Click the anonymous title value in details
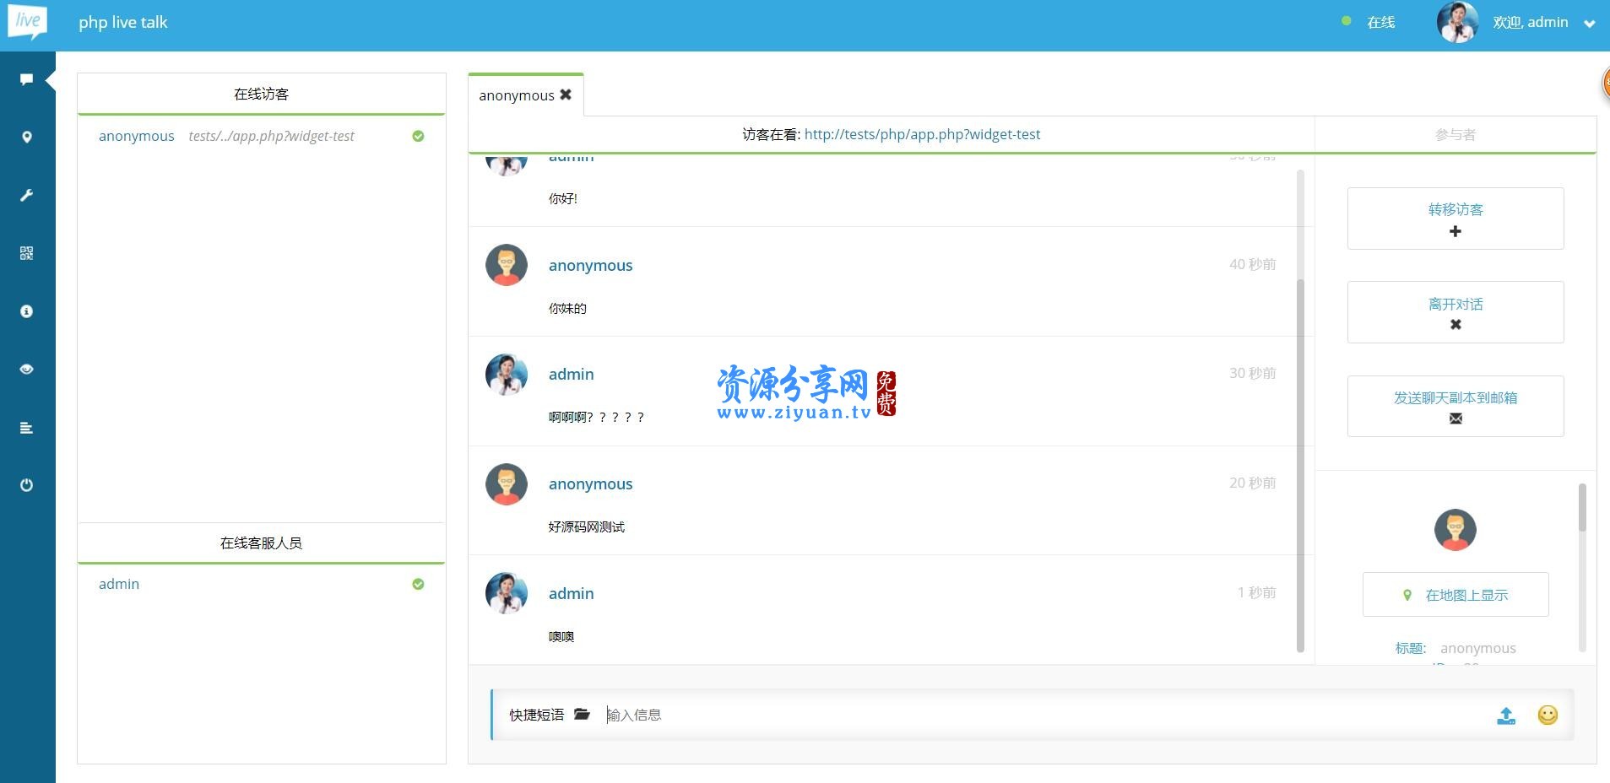The image size is (1610, 783). click(x=1478, y=648)
